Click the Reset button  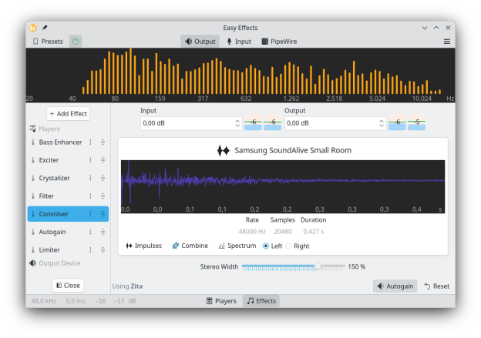(436, 286)
